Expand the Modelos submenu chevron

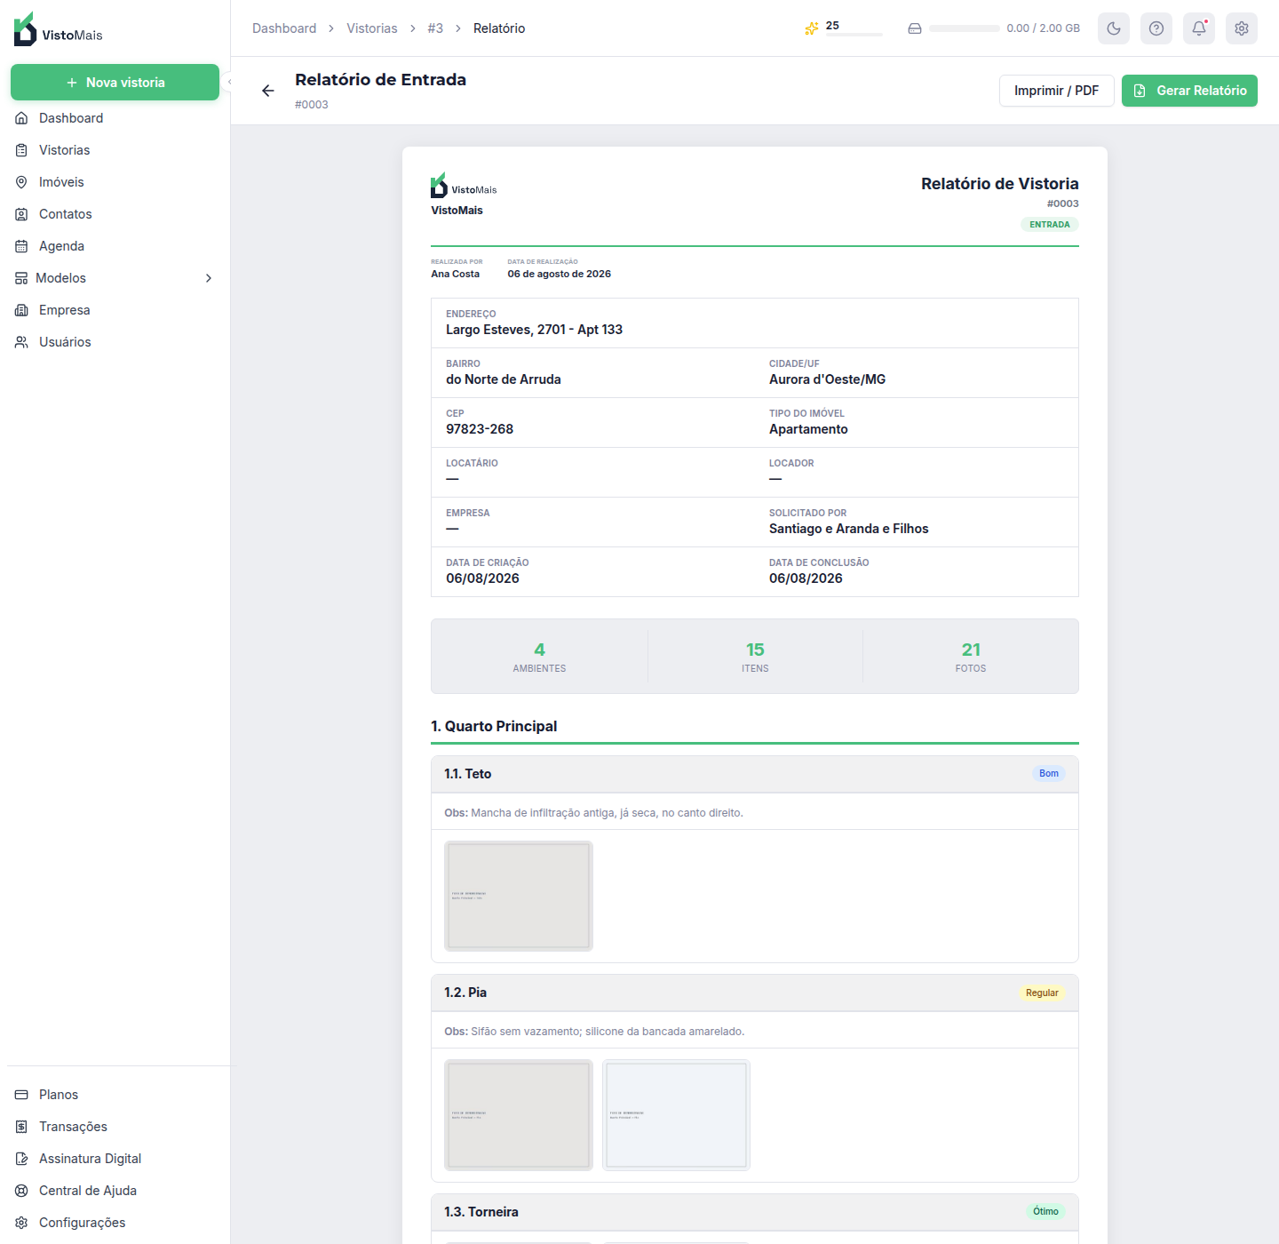point(209,278)
